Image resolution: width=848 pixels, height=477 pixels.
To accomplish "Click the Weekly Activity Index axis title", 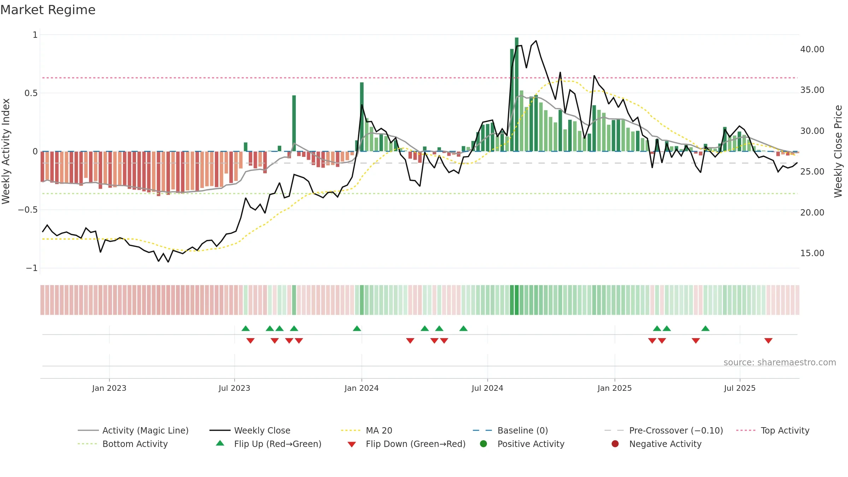I will pyautogui.click(x=6, y=151).
